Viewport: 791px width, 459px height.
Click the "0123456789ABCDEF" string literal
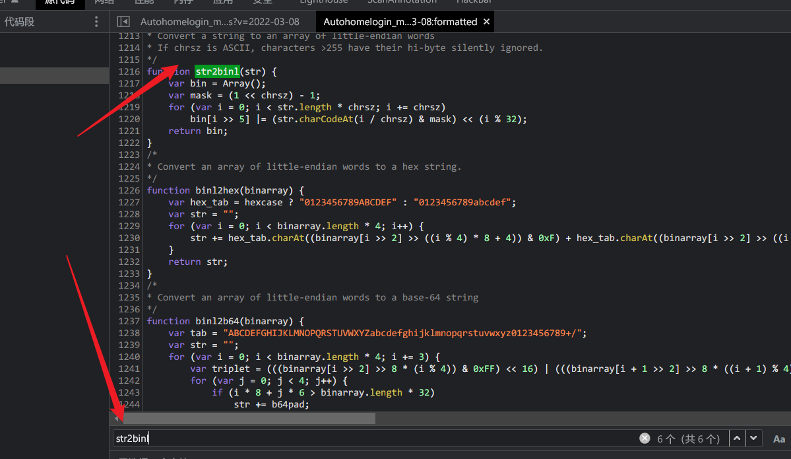pos(348,202)
